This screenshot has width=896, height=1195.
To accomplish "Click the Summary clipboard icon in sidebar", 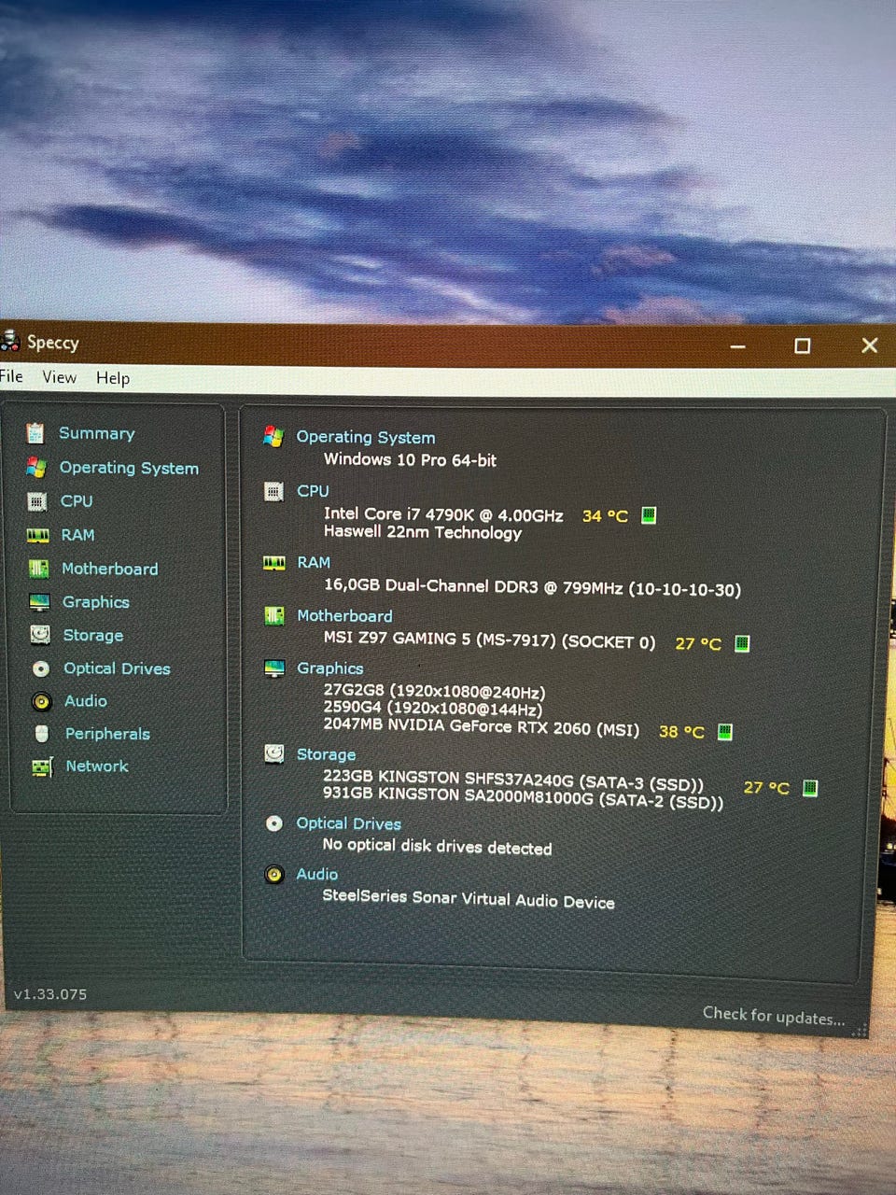I will click(x=35, y=432).
